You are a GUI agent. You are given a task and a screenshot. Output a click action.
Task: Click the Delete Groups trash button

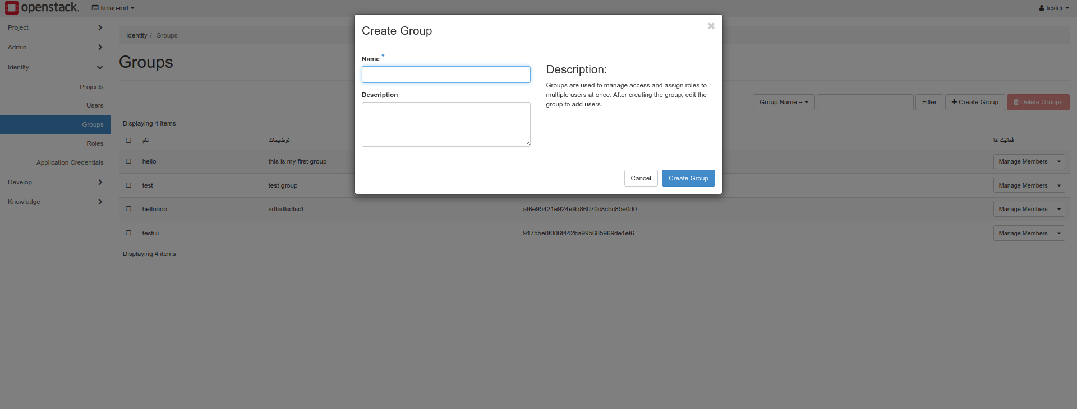(1038, 102)
